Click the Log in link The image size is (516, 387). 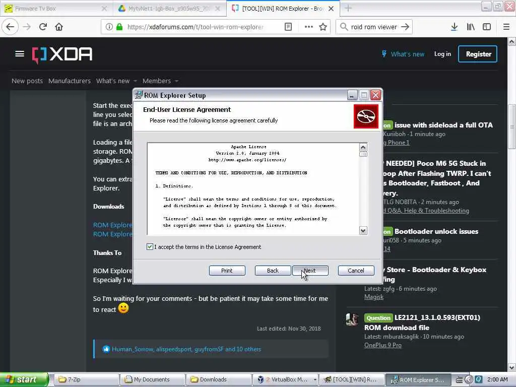point(442,54)
